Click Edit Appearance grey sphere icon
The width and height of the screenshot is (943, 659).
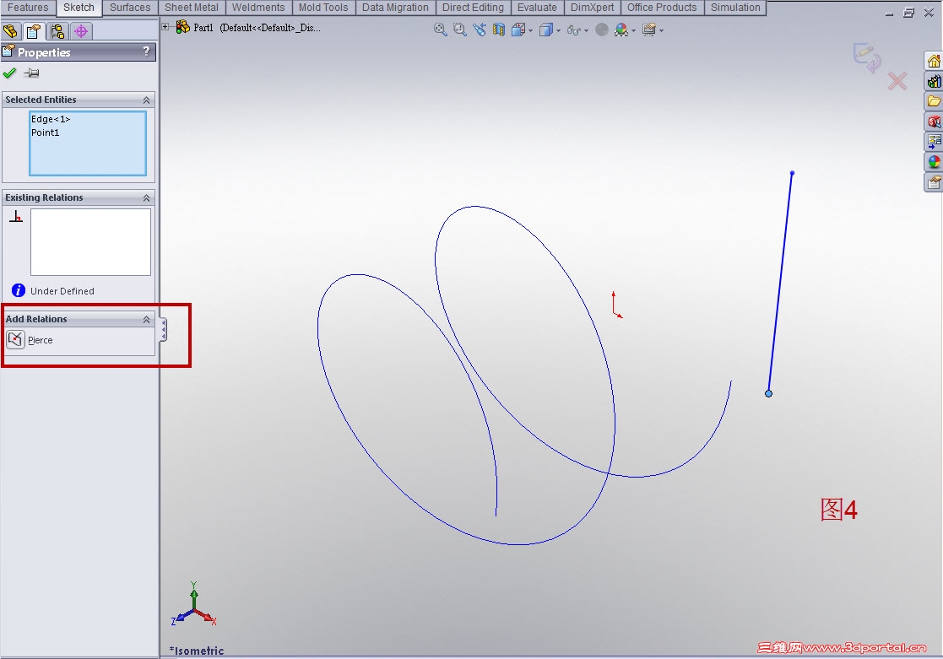tap(601, 30)
